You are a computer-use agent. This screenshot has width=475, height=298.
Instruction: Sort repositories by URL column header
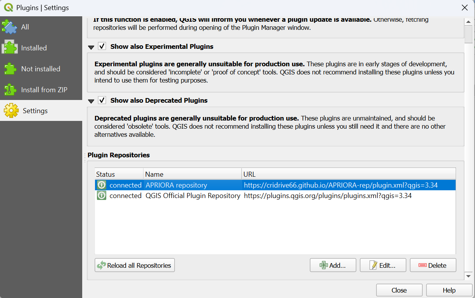348,174
